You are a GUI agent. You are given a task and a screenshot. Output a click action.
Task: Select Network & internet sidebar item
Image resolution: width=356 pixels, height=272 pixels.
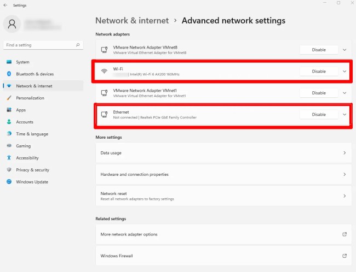[x=43, y=86]
